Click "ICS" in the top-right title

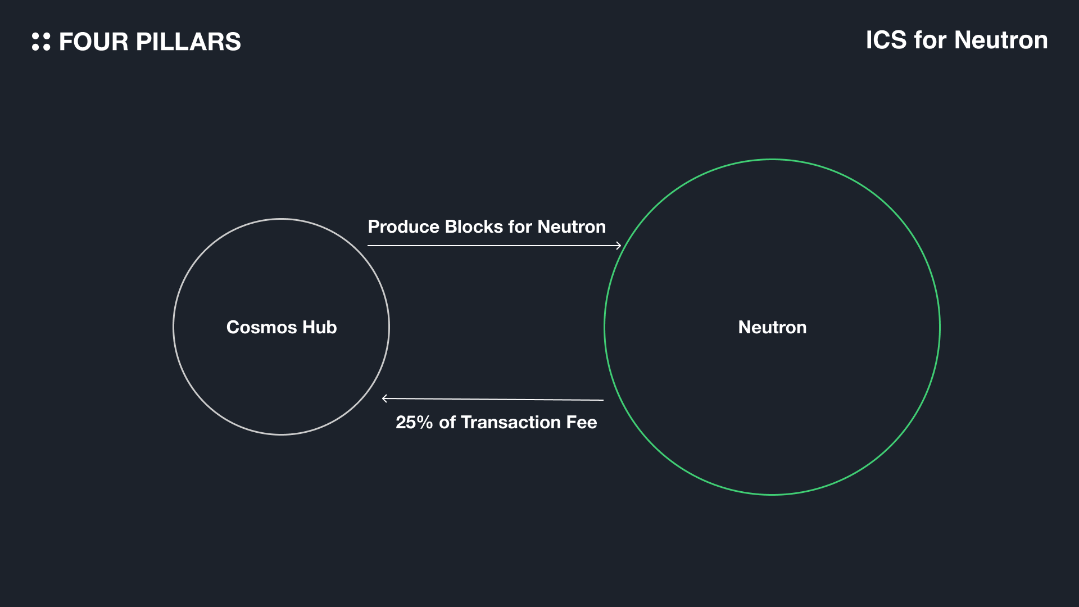click(886, 40)
